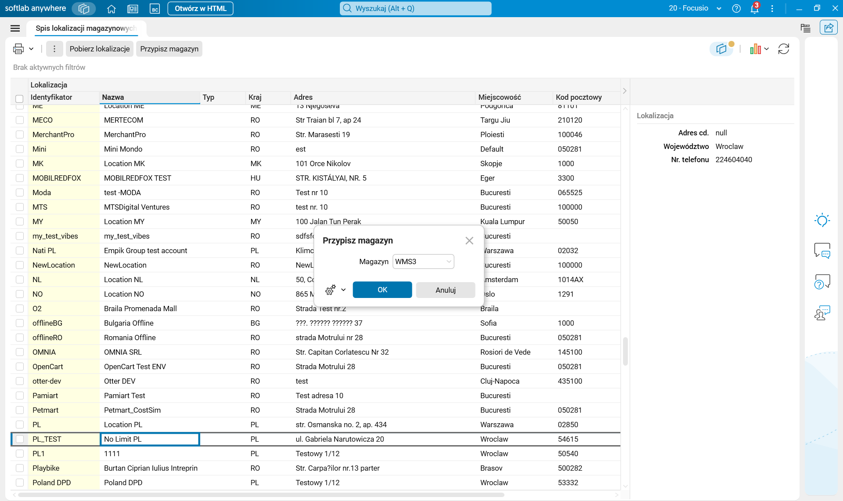Toggle the select-all header checkbox
Viewport: 843px width, 501px height.
19,98
